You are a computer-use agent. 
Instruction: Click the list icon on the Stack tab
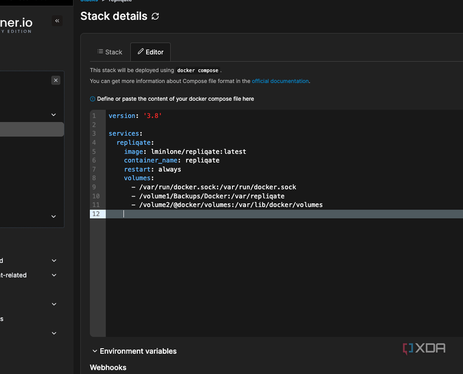[x=101, y=52]
